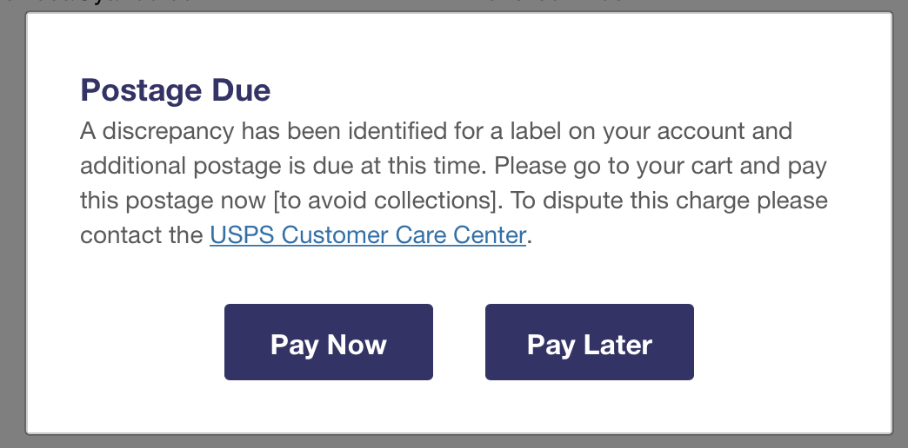Click the phrase "contact the" before the link
The width and height of the screenshot is (908, 448).
[x=141, y=235]
